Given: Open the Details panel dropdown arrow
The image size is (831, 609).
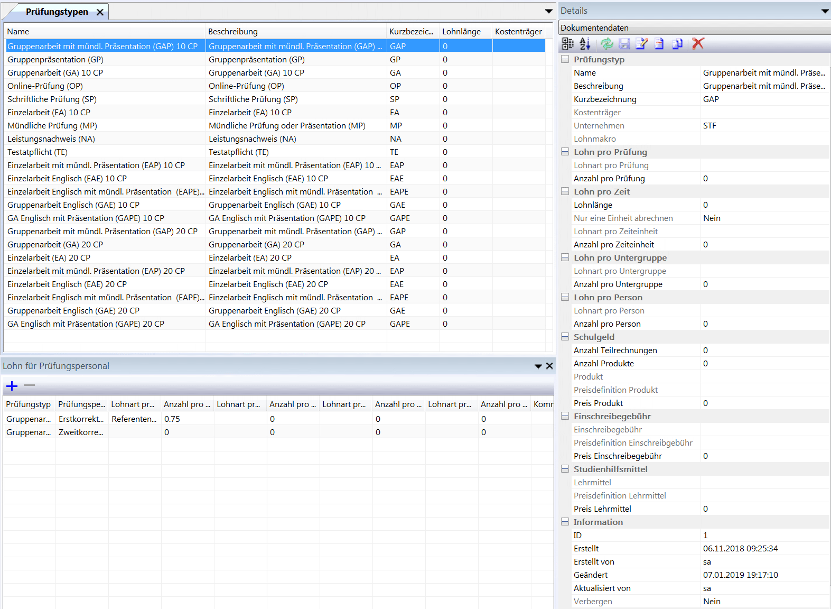Looking at the screenshot, I should pos(825,11).
